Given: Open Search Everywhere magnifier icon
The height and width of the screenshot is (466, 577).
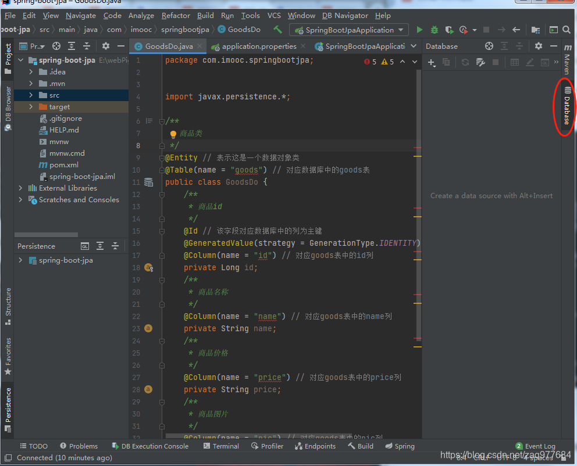Looking at the screenshot, I should [567, 29].
